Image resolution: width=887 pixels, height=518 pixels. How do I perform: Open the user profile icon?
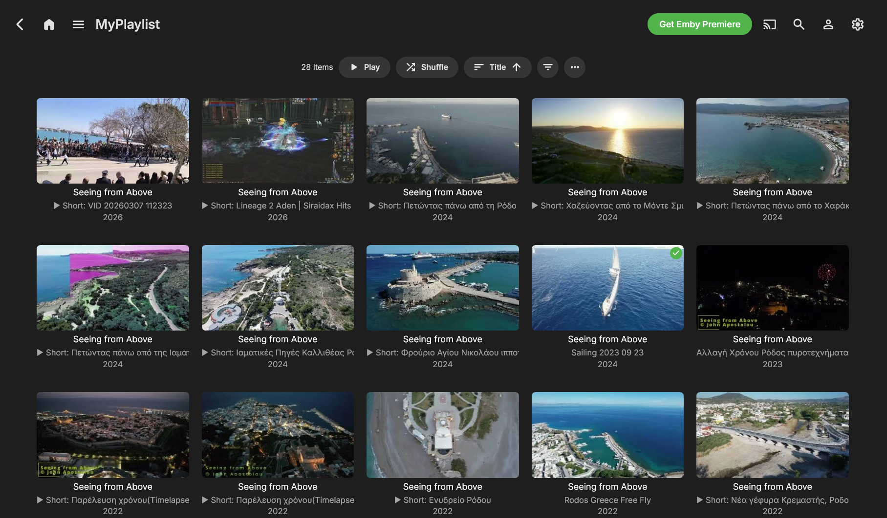[828, 24]
